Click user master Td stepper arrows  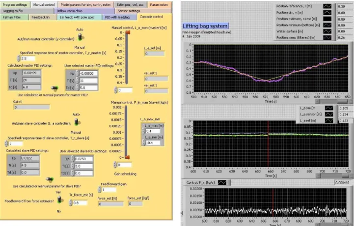(x=77, y=87)
